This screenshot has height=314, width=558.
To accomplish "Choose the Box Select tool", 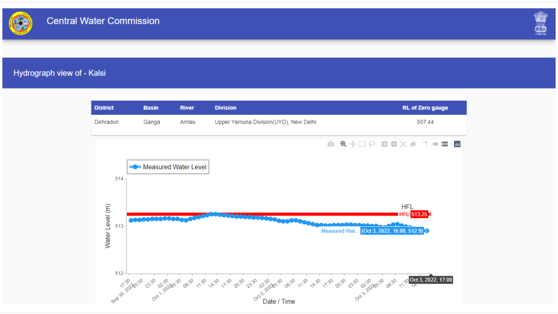I will pos(362,144).
